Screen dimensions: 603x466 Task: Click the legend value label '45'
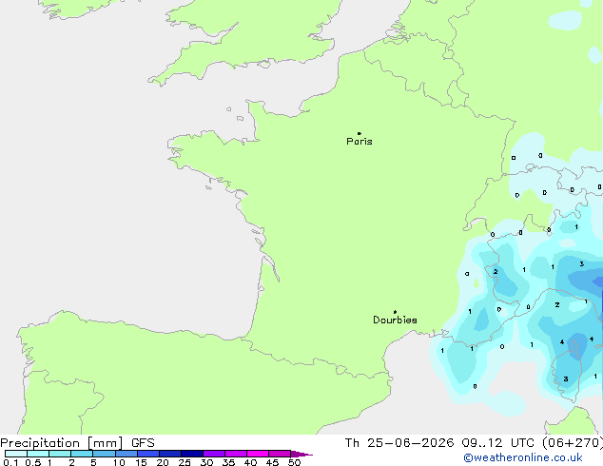coord(272,462)
